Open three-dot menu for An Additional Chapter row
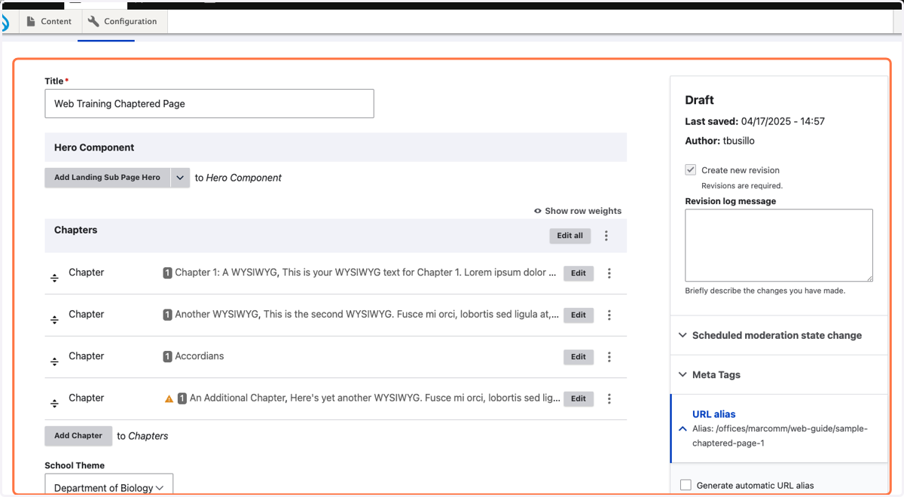The image size is (904, 497). [609, 399]
